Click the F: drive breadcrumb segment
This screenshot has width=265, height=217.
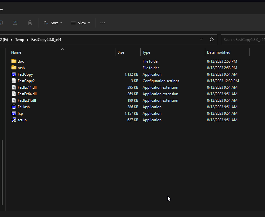tap(4, 40)
